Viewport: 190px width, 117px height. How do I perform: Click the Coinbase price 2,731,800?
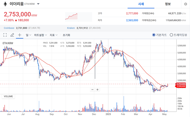pyautogui.click(x=22, y=28)
